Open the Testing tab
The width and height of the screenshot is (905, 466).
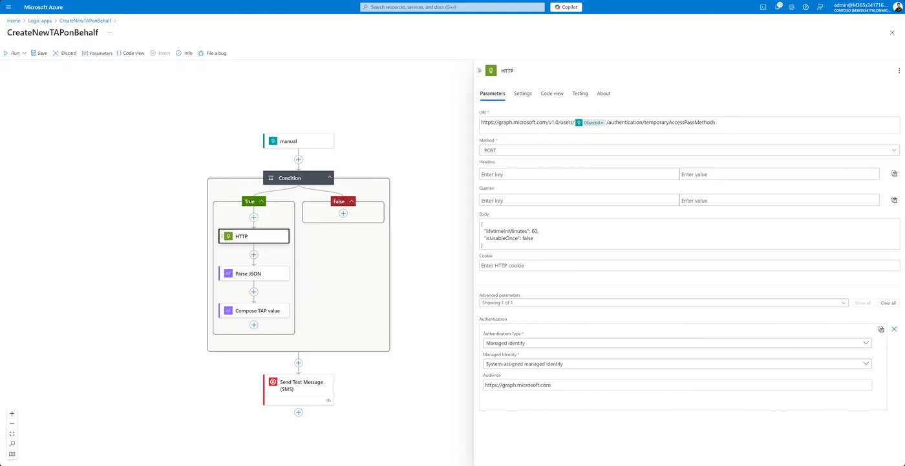580,94
